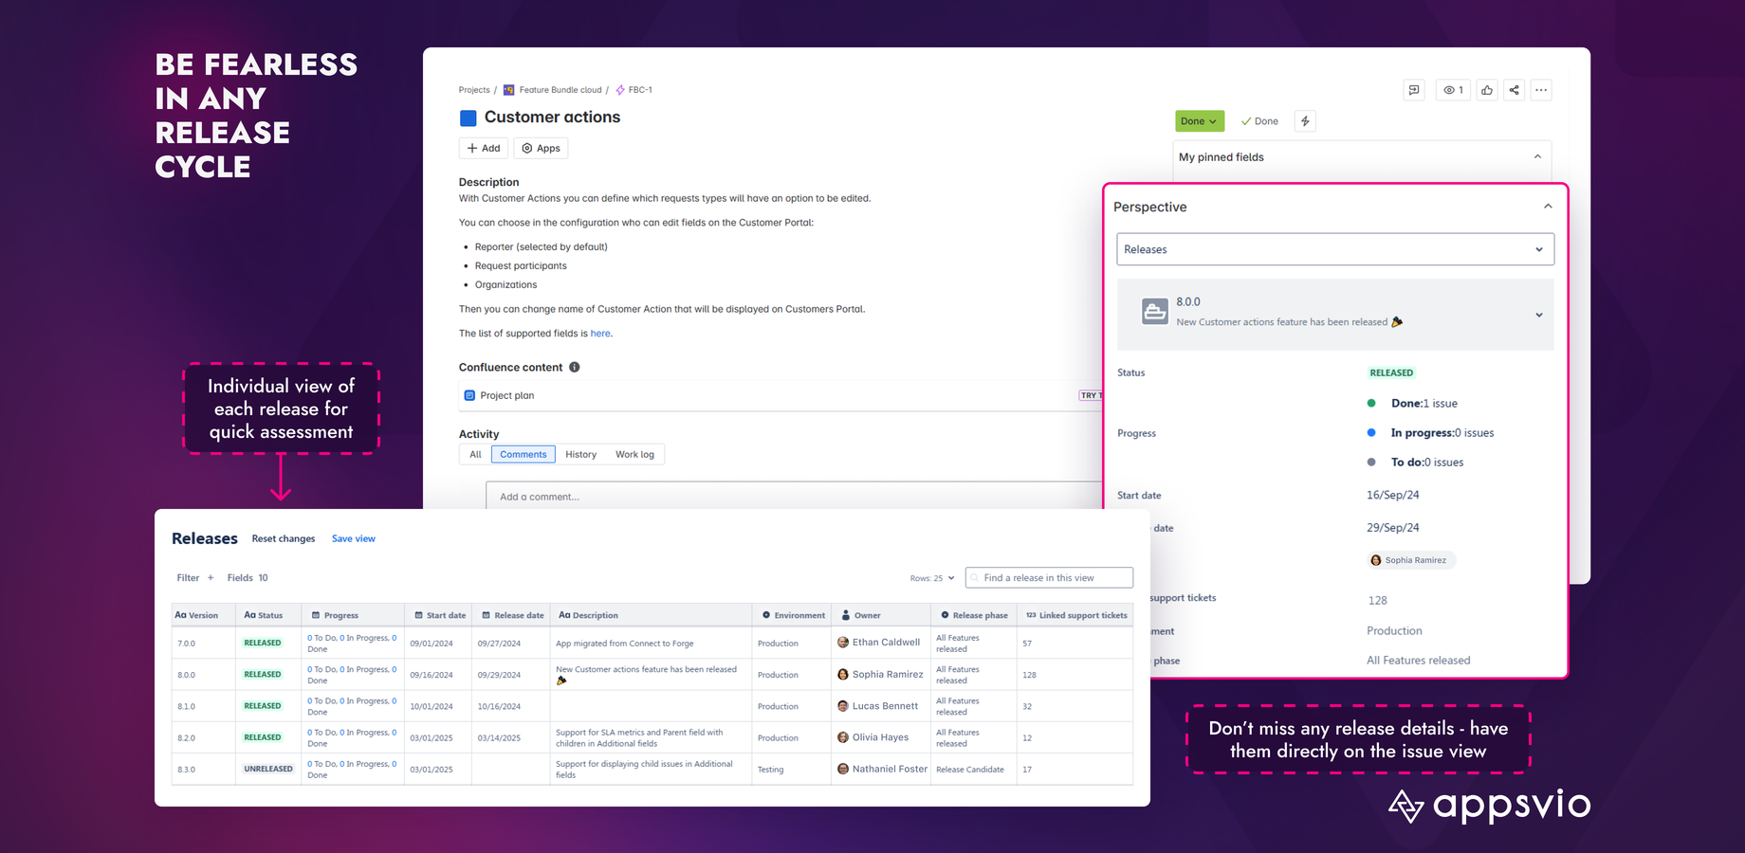The width and height of the screenshot is (1745, 853).
Task: Click the search icon in Find a release field
Action: (x=975, y=577)
